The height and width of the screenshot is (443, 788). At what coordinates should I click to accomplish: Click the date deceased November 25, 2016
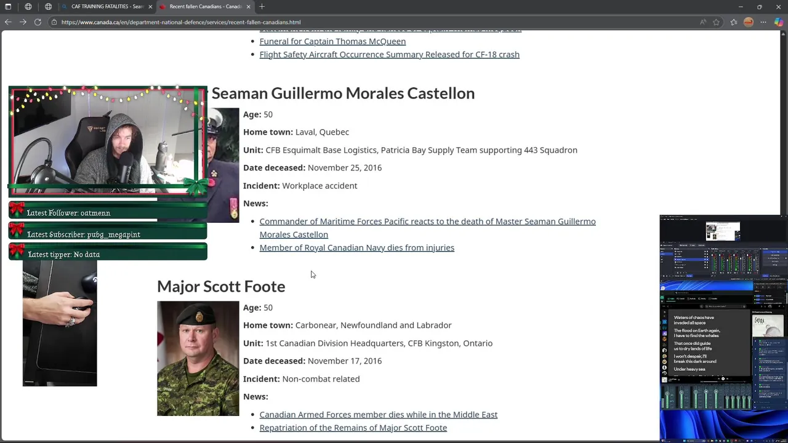coord(345,167)
